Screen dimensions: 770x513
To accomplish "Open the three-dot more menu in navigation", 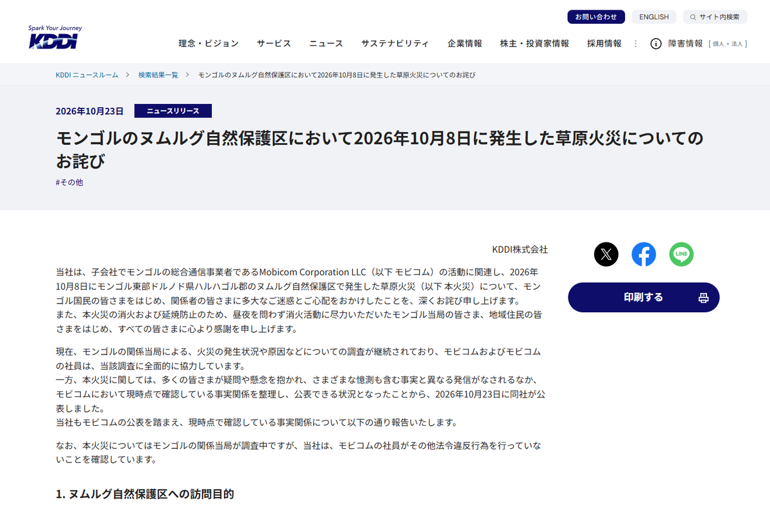I will (x=636, y=44).
